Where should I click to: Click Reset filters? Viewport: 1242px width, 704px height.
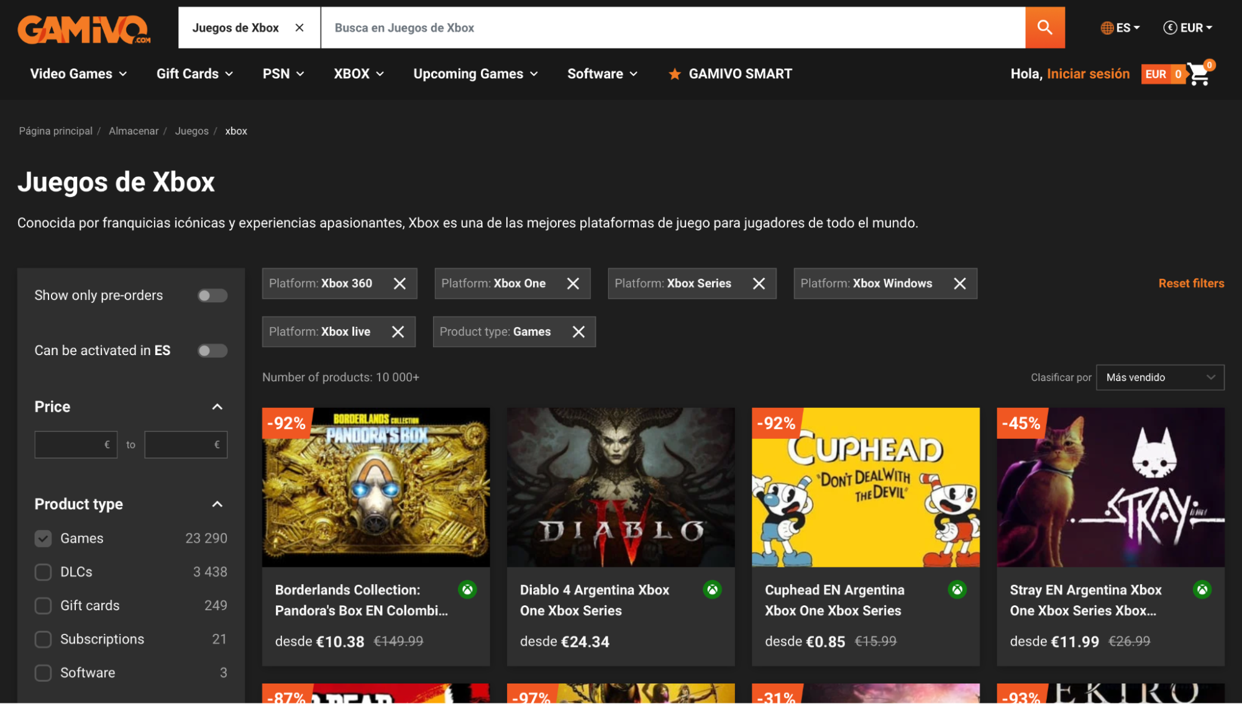click(1191, 284)
